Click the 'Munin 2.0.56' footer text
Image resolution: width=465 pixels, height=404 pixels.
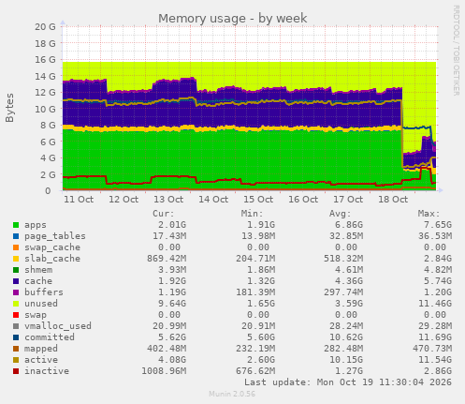tap(232, 394)
